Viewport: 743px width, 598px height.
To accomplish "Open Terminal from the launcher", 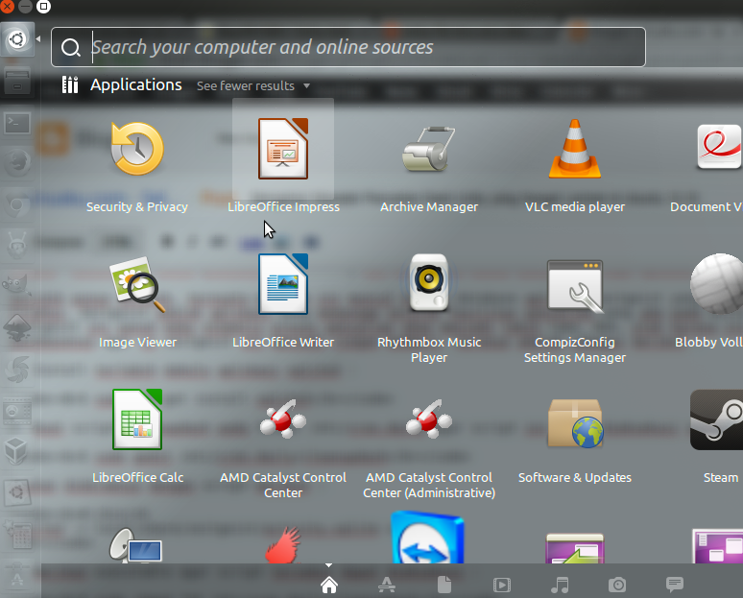I will [x=17, y=124].
